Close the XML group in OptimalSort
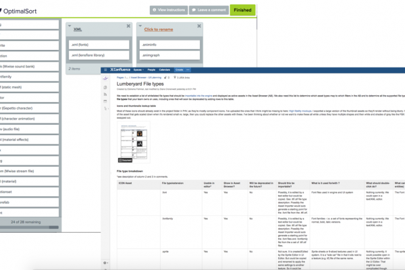The height and width of the screenshot is (270, 405). (x=128, y=26)
